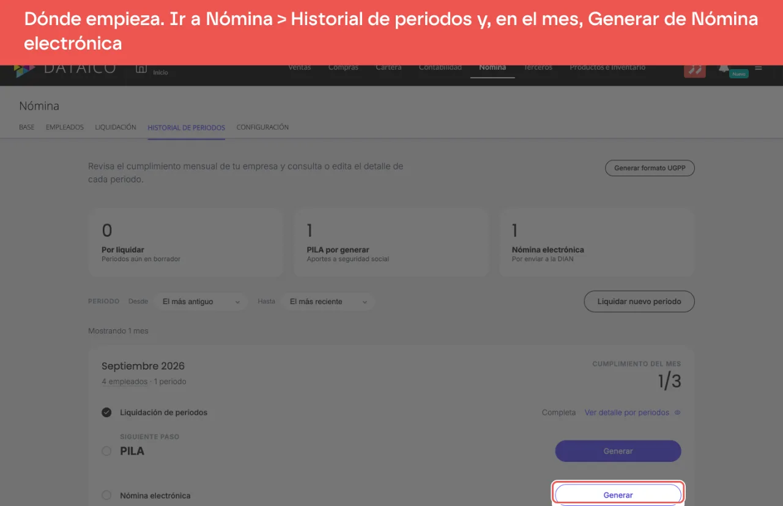Click the Completa status text

558,412
